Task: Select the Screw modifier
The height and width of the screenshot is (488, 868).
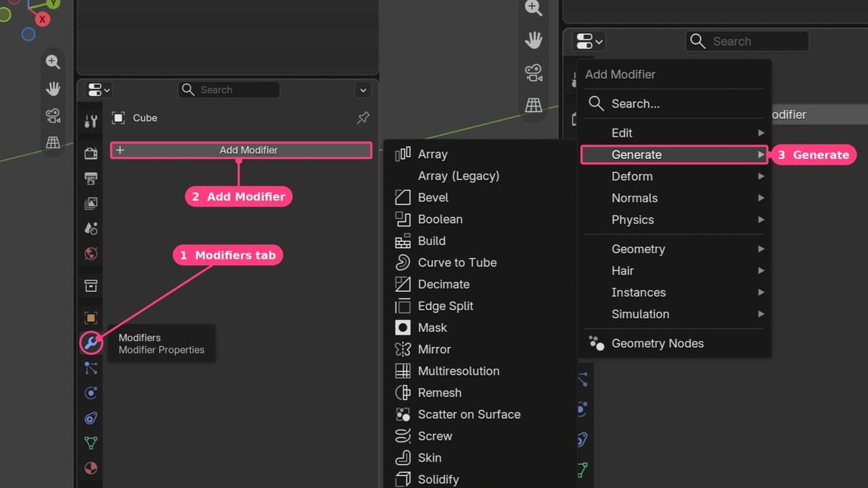Action: click(480, 436)
